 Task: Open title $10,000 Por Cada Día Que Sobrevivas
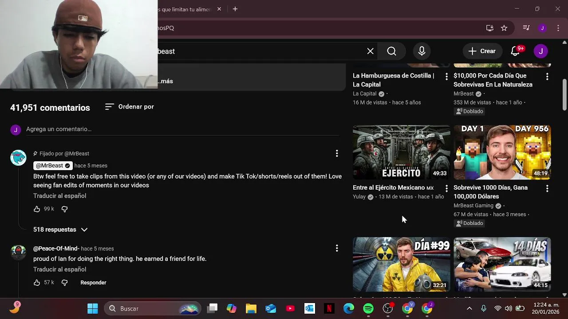(x=493, y=80)
